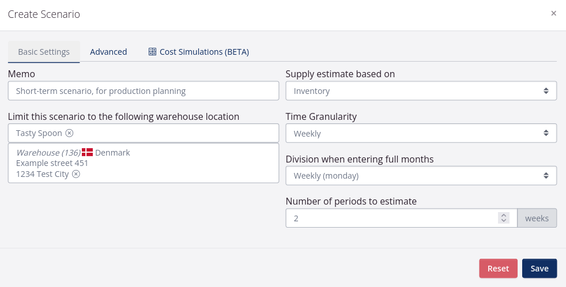
Task: Click the Time Granularity label
Action: [x=321, y=116]
